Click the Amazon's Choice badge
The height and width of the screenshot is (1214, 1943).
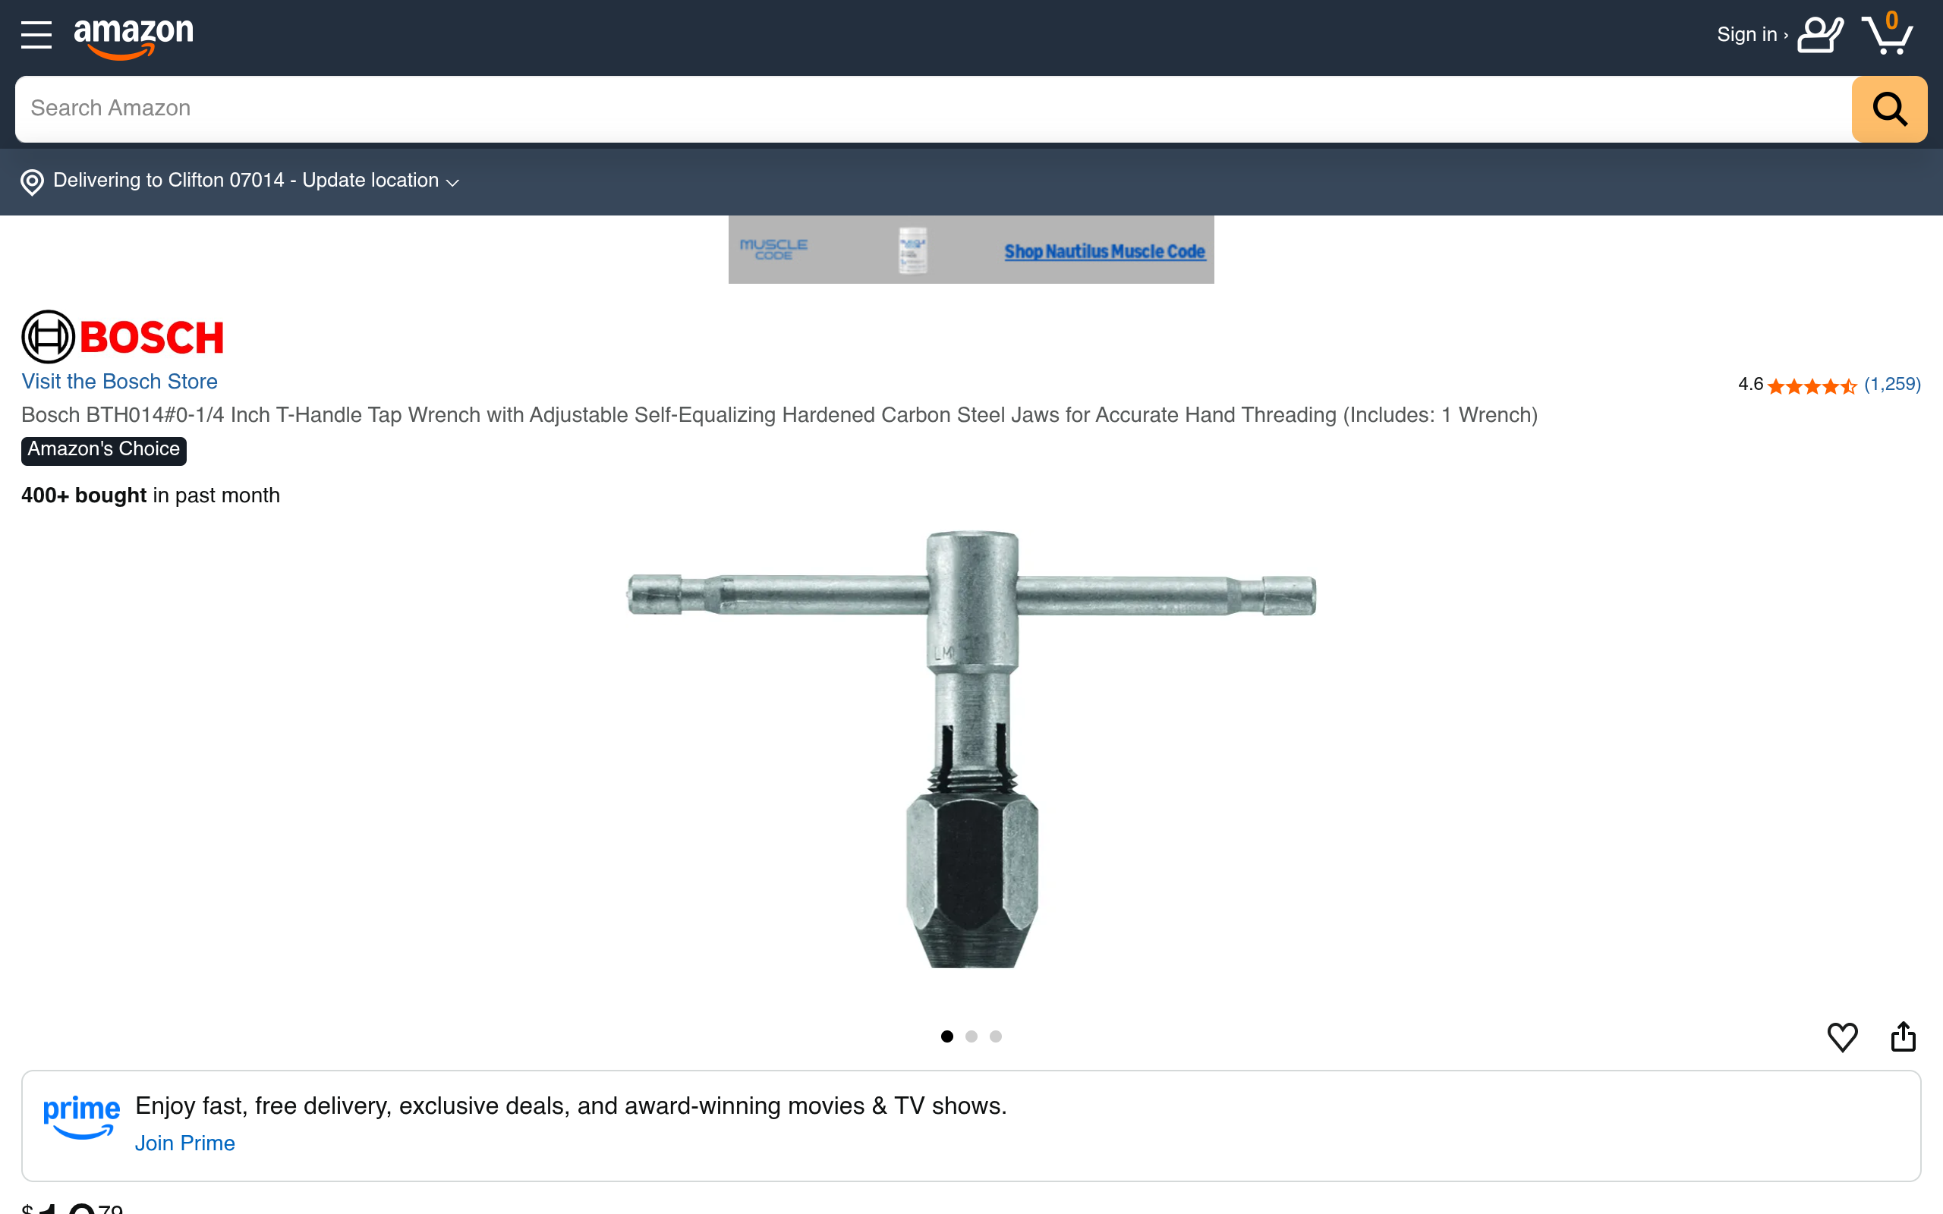click(x=103, y=450)
